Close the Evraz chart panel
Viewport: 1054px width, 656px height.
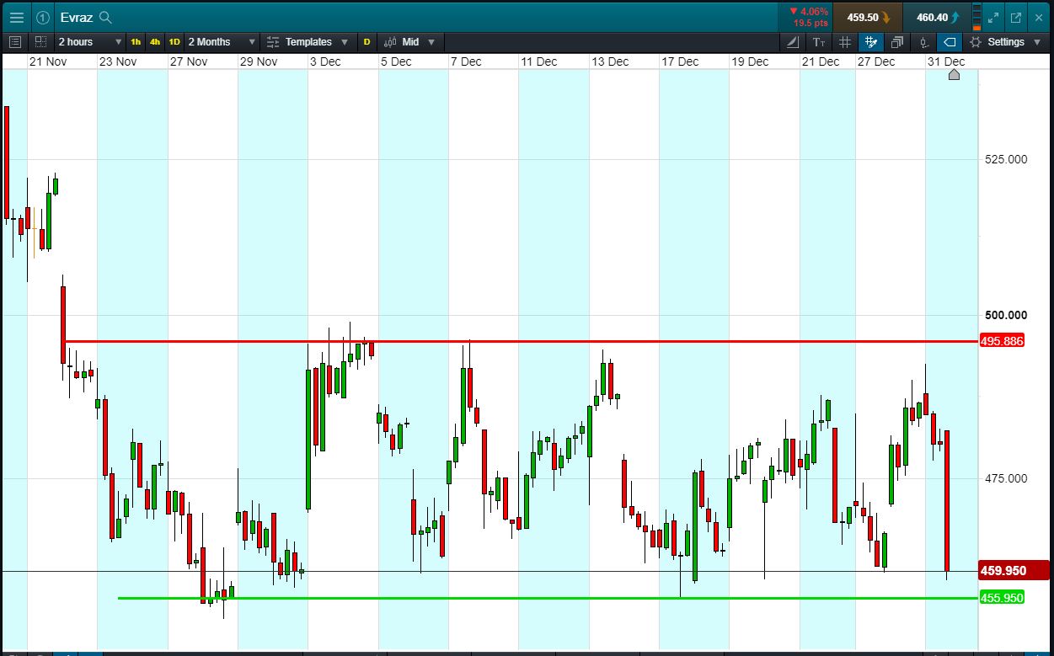tap(1040, 17)
